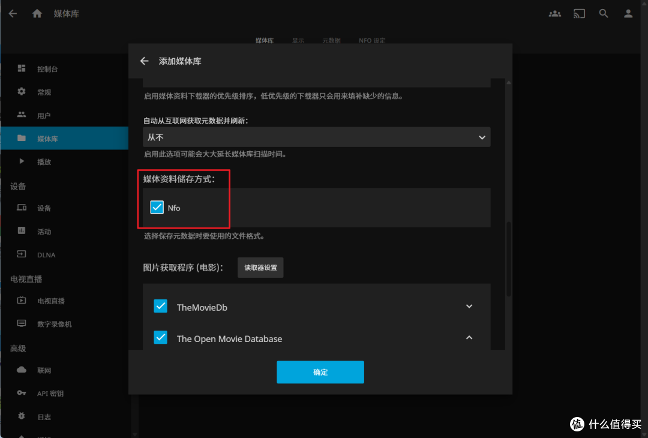This screenshot has width=648, height=438.
Task: Toggle The Open Movie Database checkbox
Action: (x=160, y=338)
